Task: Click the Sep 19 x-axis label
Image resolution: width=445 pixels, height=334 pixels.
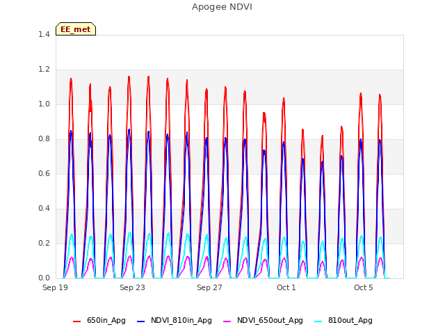Action: click(56, 287)
